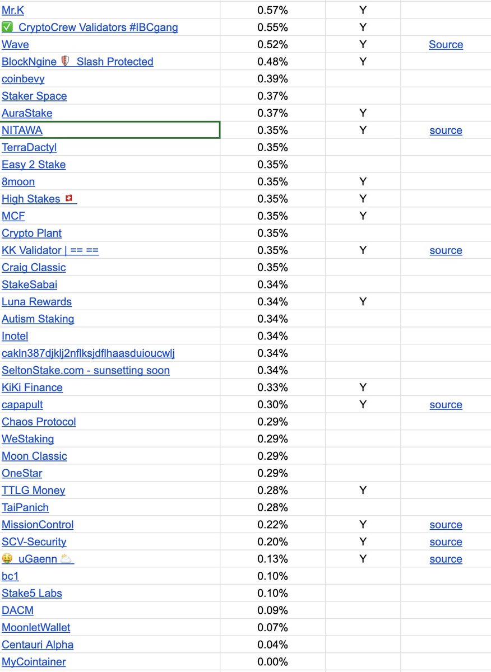Open MyCointainer validator link
The height and width of the screenshot is (672, 491).
(x=34, y=662)
